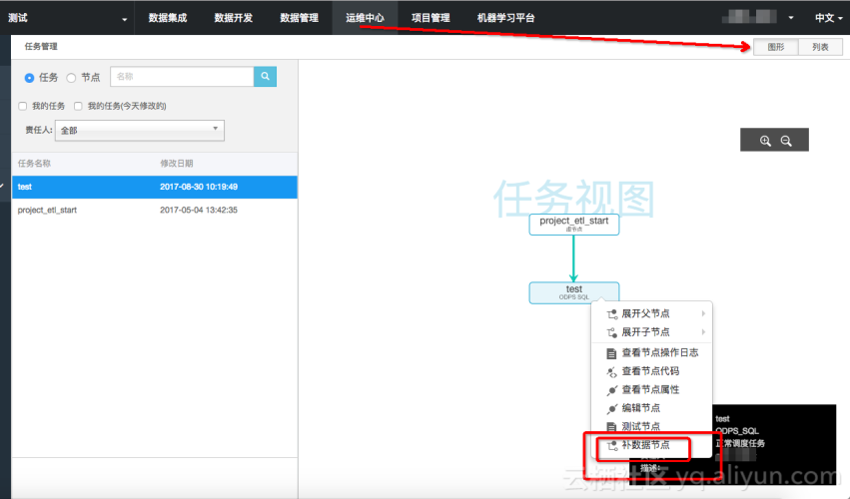Click the 展开父节点 icon in context menu

coord(612,313)
